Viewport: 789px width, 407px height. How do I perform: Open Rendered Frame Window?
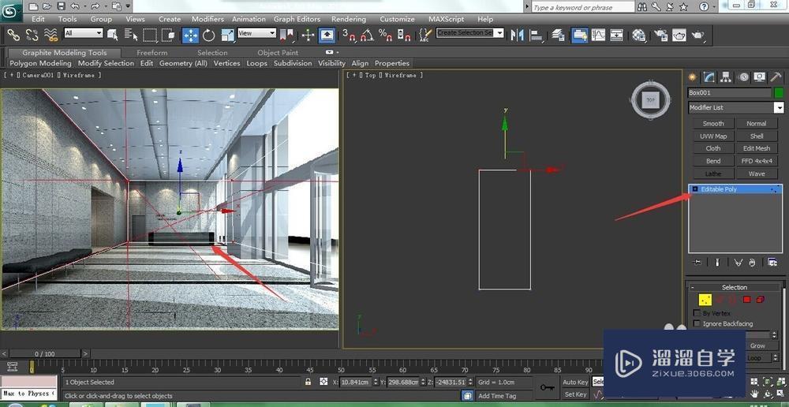click(679, 35)
